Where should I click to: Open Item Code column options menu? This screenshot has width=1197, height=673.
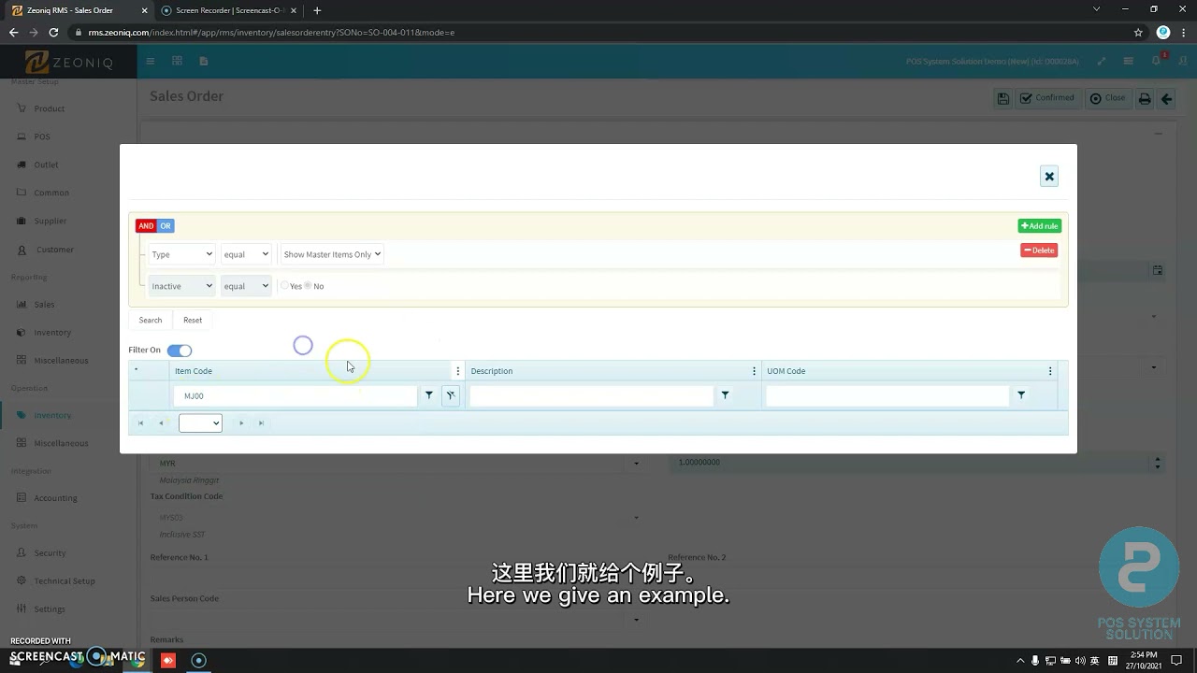(x=457, y=371)
